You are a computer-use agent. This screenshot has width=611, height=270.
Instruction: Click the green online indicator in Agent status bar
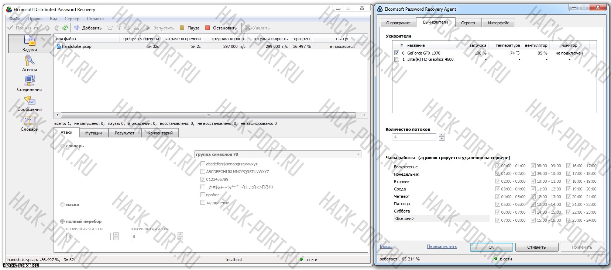[x=496, y=259]
